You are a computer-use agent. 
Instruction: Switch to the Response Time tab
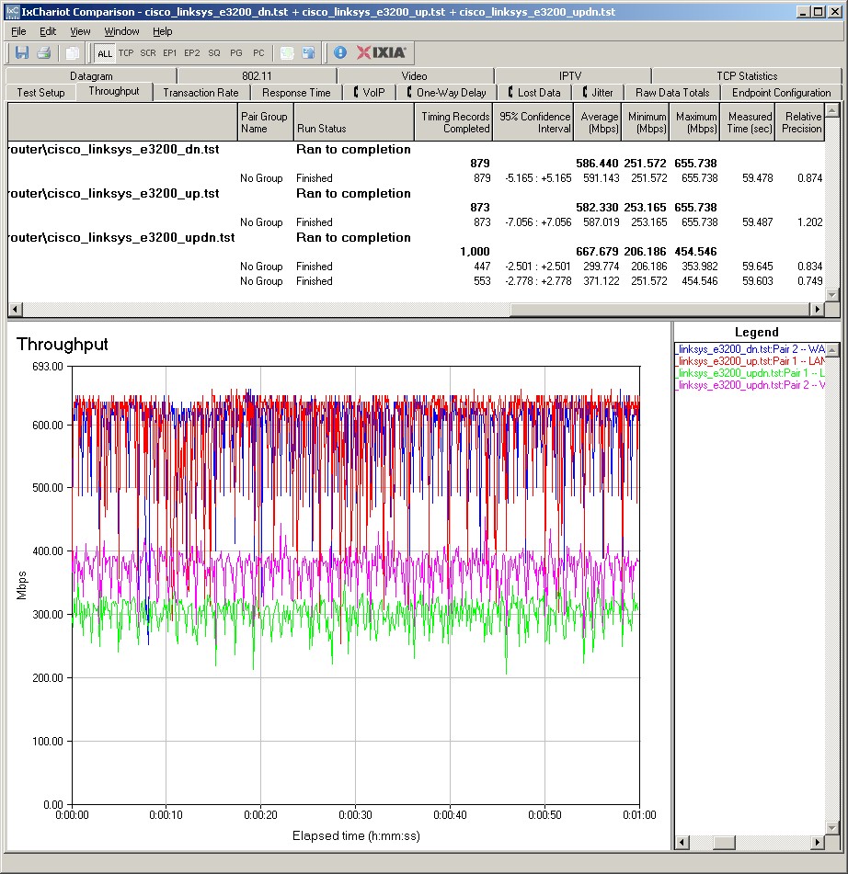pos(296,93)
